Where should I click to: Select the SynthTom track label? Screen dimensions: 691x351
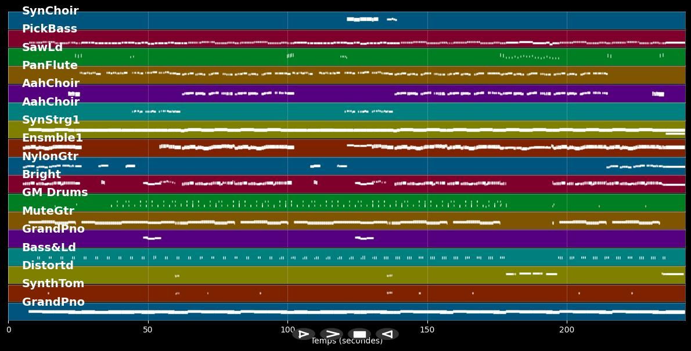tap(53, 284)
